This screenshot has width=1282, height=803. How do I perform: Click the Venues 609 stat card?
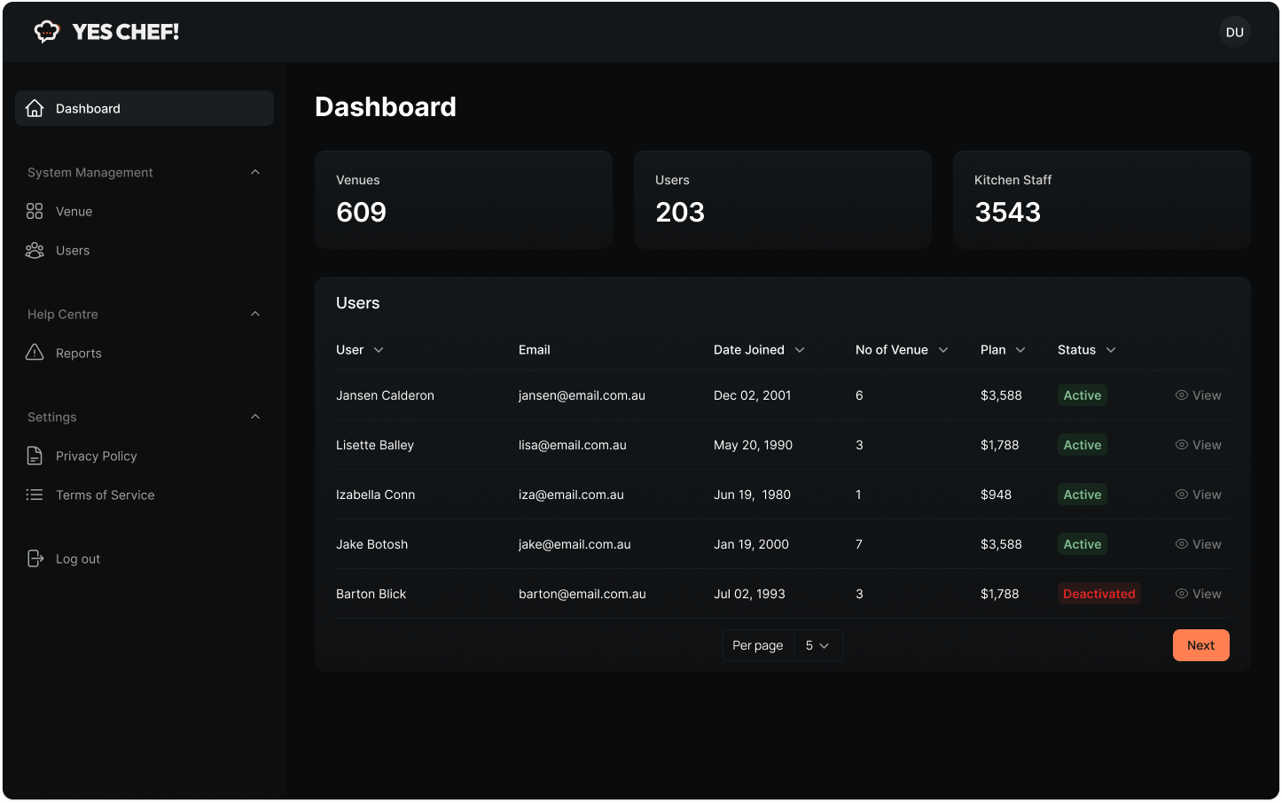coord(464,199)
